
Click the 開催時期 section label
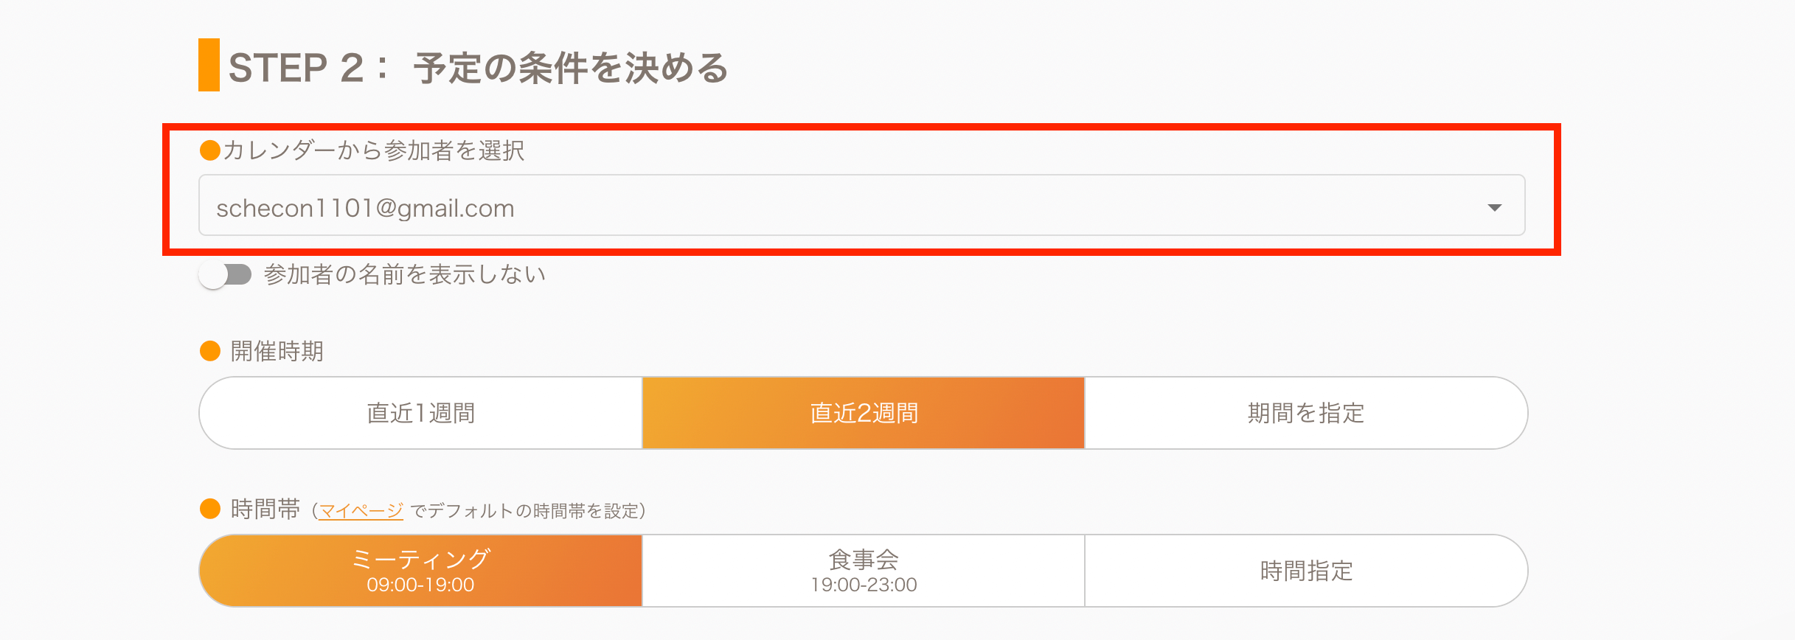(277, 351)
